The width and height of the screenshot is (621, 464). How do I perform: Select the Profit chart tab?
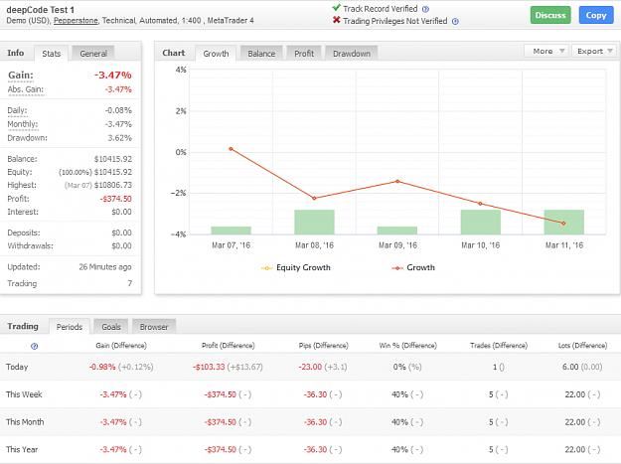(304, 54)
